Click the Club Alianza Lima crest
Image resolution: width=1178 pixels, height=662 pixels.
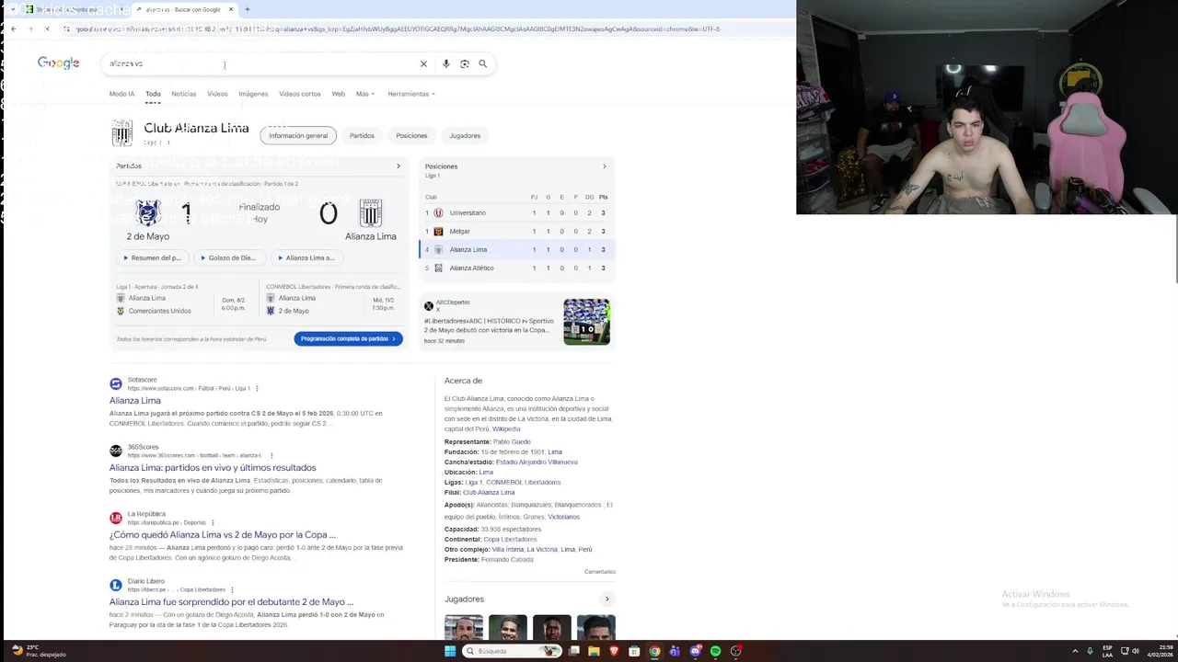click(122, 133)
